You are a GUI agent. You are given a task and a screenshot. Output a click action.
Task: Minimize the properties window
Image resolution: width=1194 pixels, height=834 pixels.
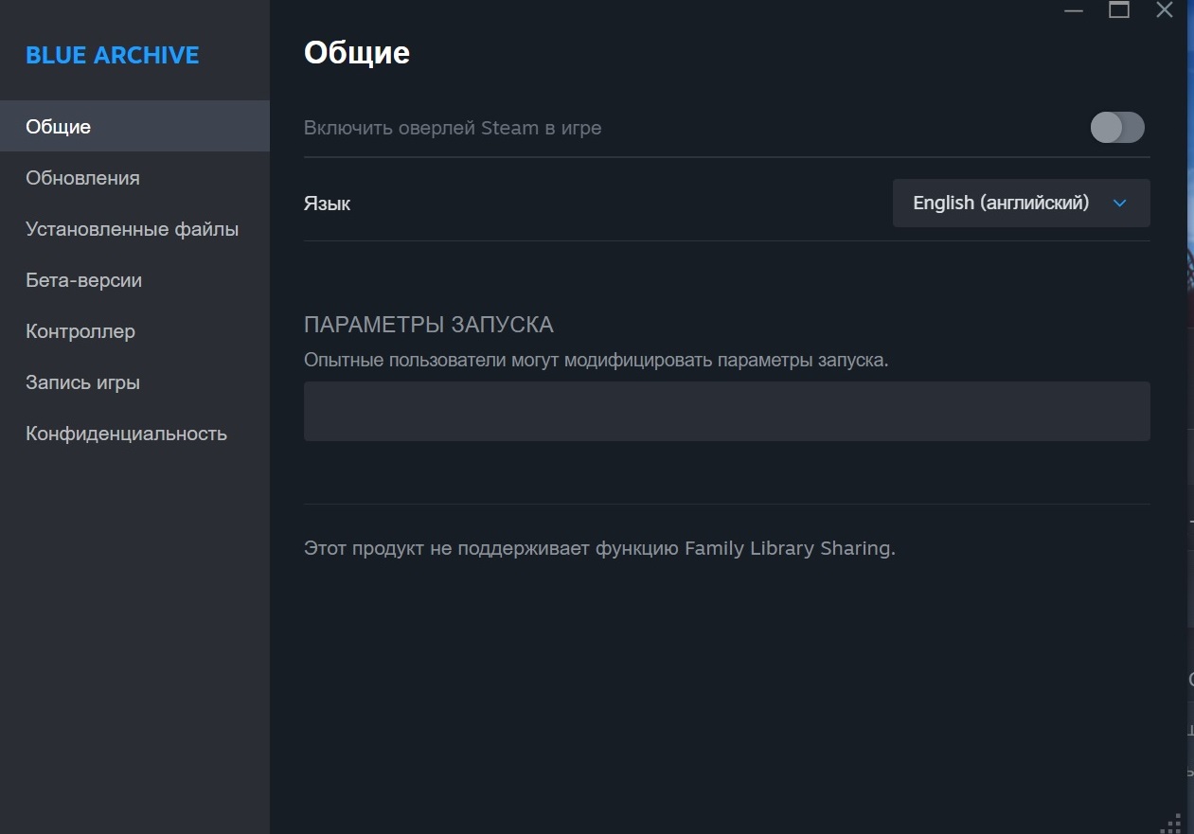pyautogui.click(x=1073, y=10)
